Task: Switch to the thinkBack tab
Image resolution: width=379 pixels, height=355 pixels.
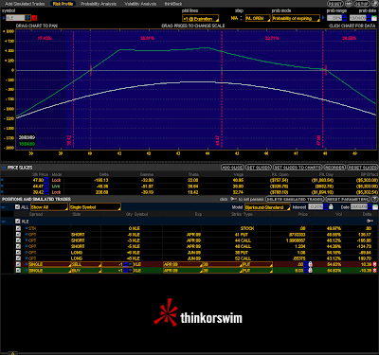Action: tap(173, 4)
